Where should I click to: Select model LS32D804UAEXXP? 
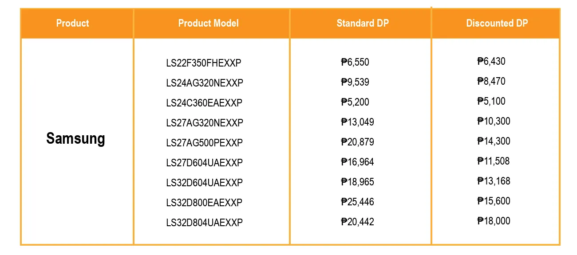click(x=205, y=223)
